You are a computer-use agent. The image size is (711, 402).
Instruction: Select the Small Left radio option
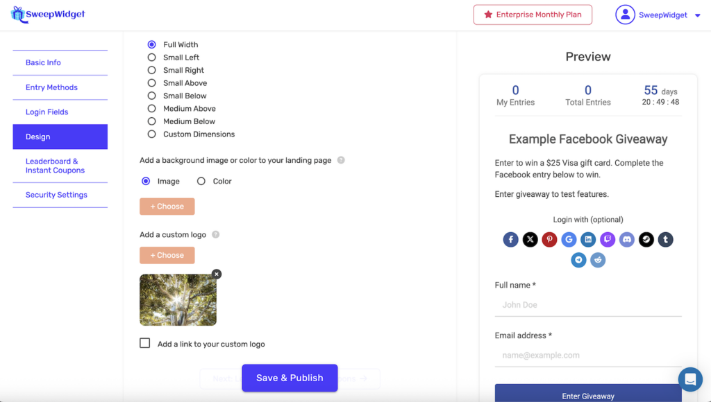(152, 58)
